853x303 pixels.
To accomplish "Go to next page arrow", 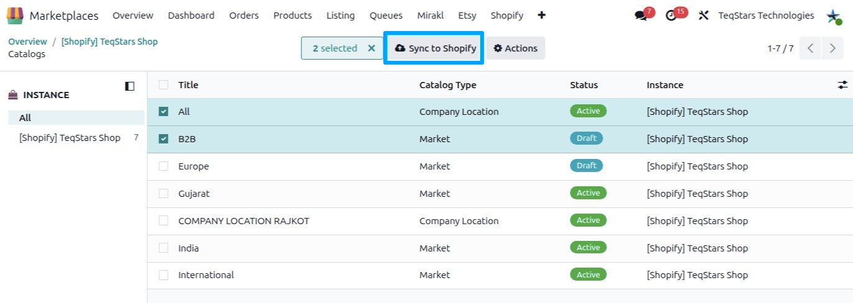I will (832, 48).
